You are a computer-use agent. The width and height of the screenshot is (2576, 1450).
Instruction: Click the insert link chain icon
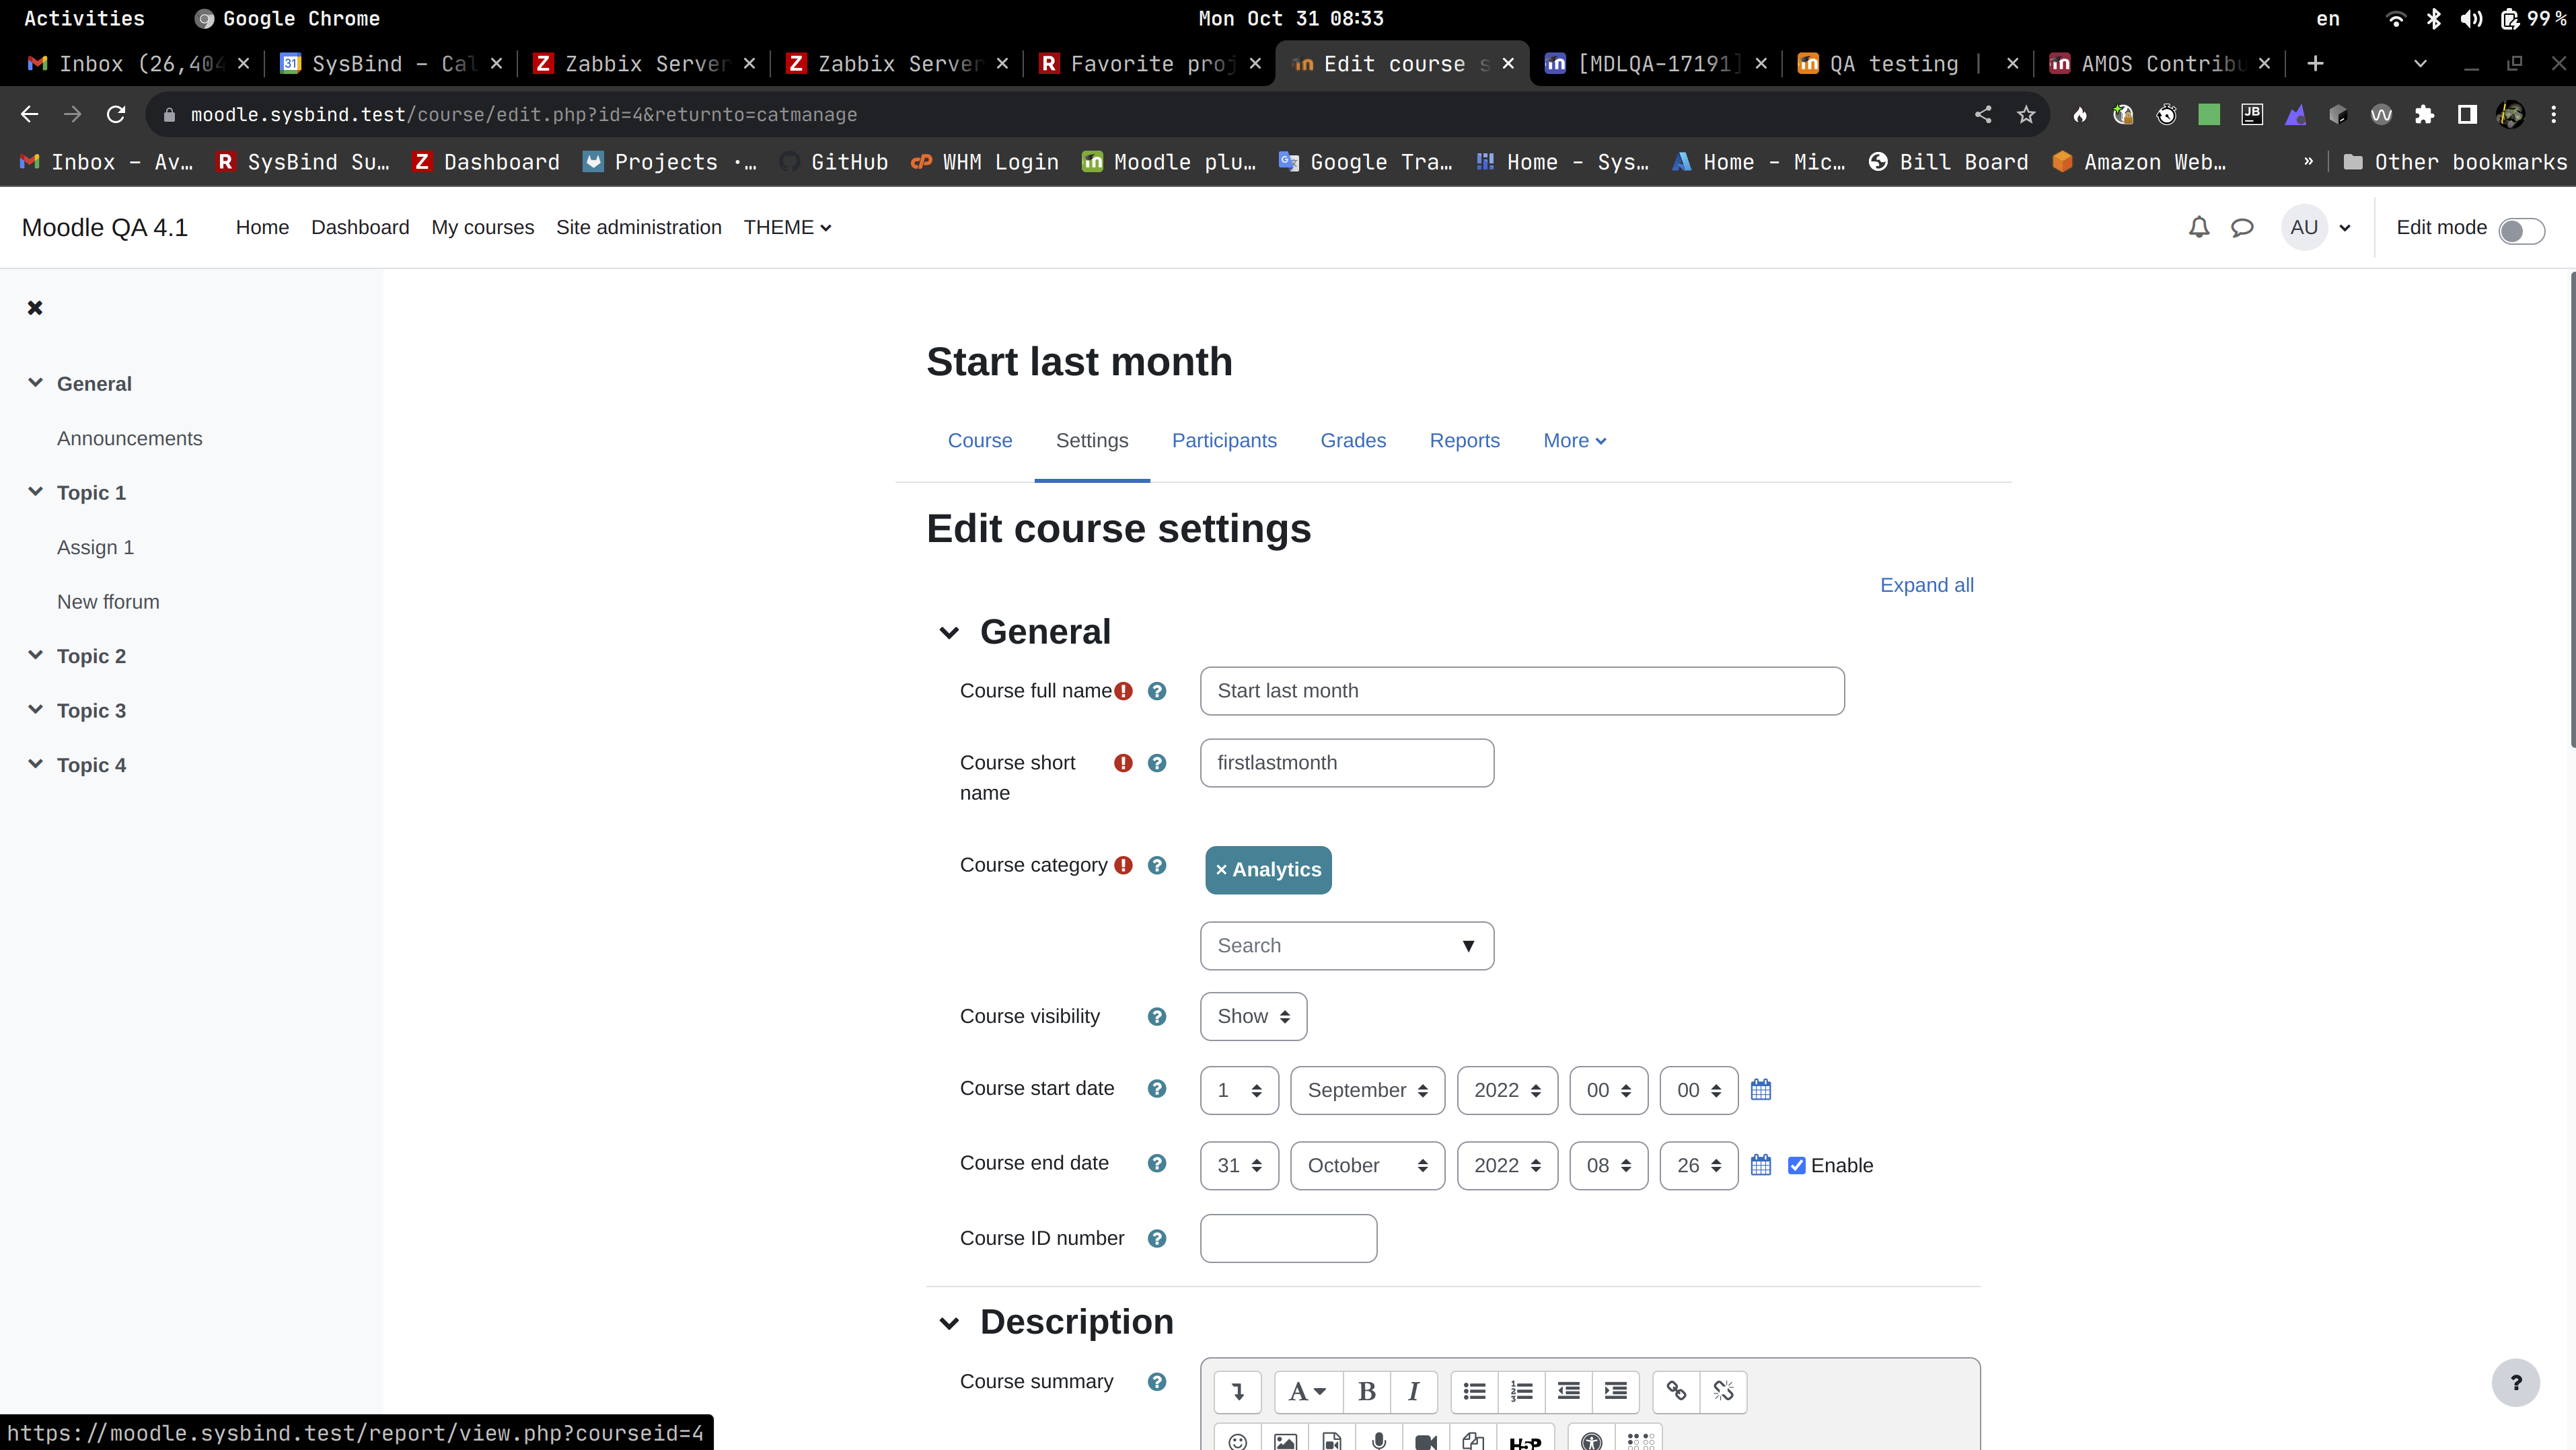[1676, 1391]
